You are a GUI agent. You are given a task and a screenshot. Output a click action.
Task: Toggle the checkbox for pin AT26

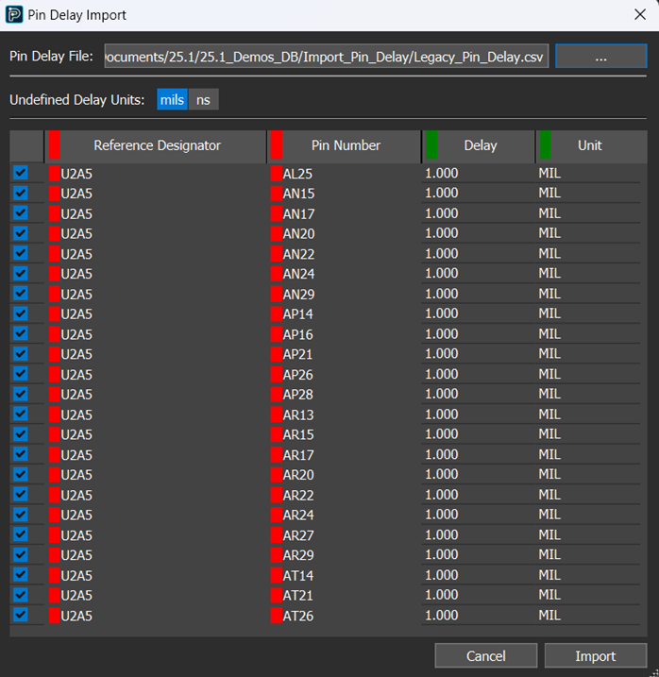[21, 615]
